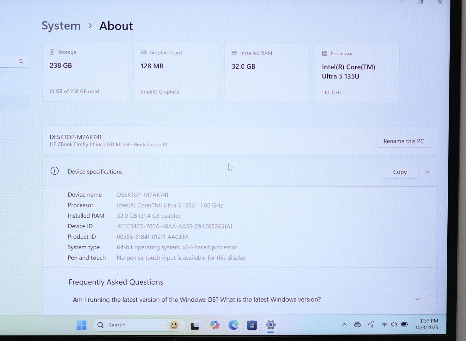Copy the device specifications
This screenshot has height=341, width=466.
click(x=400, y=172)
